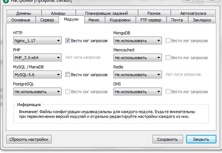Click the Open Server icon in title bar
This screenshot has width=222, height=153.
click(6, 1)
